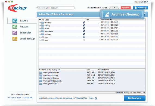Click the Pictures folder icon
The image size is (155, 106).
[x=42, y=34]
